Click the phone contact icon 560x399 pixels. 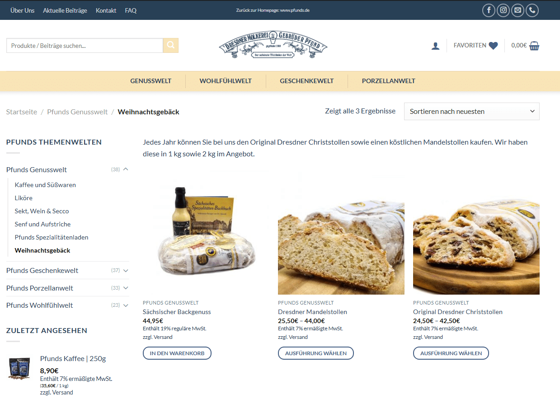[x=532, y=10]
